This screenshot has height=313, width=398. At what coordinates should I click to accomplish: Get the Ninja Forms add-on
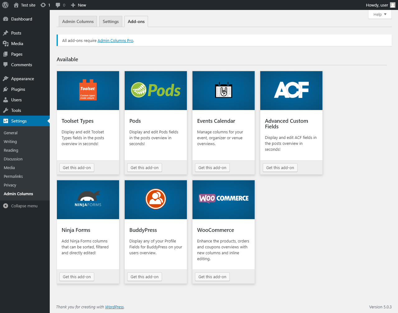pyautogui.click(x=77, y=277)
